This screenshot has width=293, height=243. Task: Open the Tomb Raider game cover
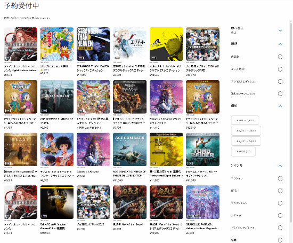point(202,150)
